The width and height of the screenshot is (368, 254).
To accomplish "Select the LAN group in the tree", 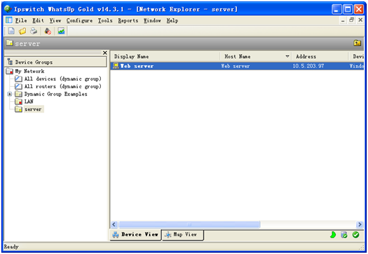I will (28, 101).
